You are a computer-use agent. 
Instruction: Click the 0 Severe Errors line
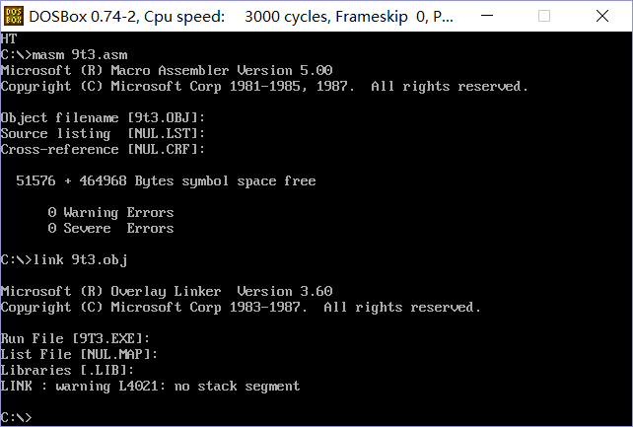(110, 229)
